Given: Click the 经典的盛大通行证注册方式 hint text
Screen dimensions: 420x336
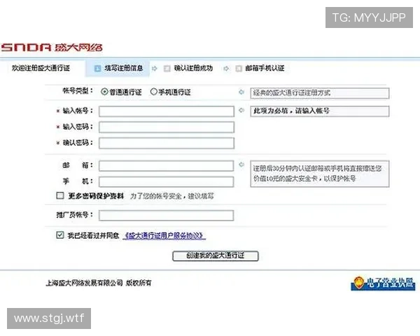Looking at the screenshot, I should point(292,93).
